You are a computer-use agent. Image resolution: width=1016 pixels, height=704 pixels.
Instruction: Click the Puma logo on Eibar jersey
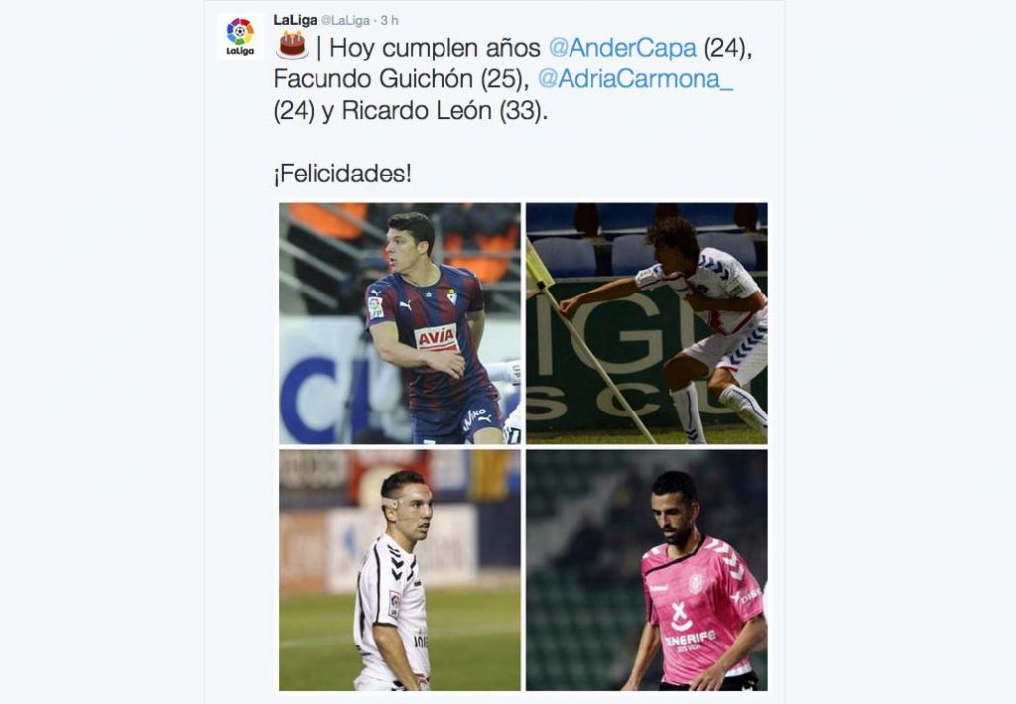[405, 304]
